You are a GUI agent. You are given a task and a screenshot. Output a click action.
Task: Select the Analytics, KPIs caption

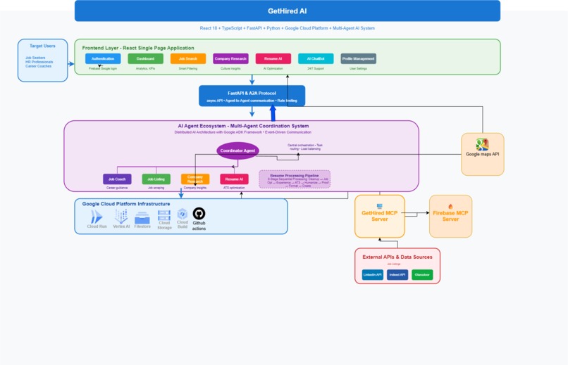point(145,68)
